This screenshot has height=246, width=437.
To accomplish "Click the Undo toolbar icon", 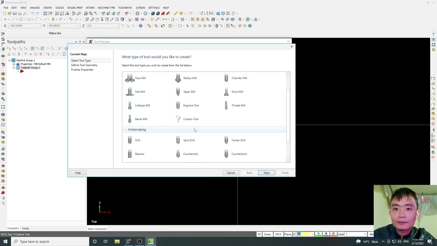I will pyautogui.click(x=32, y=13).
